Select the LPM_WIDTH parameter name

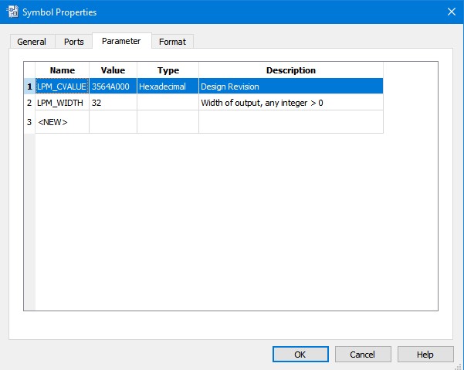(x=62, y=102)
